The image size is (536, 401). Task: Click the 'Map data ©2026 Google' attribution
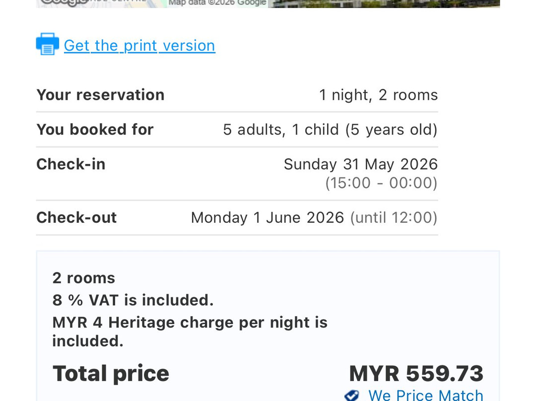[x=217, y=3]
